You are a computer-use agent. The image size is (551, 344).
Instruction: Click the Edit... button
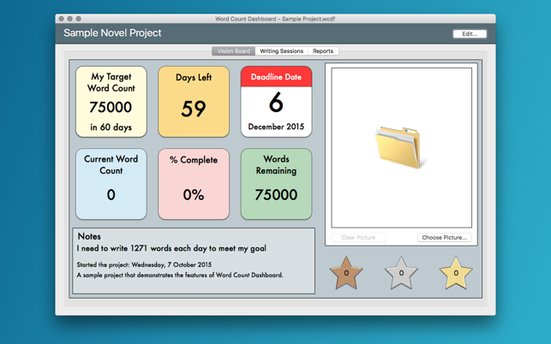(470, 33)
